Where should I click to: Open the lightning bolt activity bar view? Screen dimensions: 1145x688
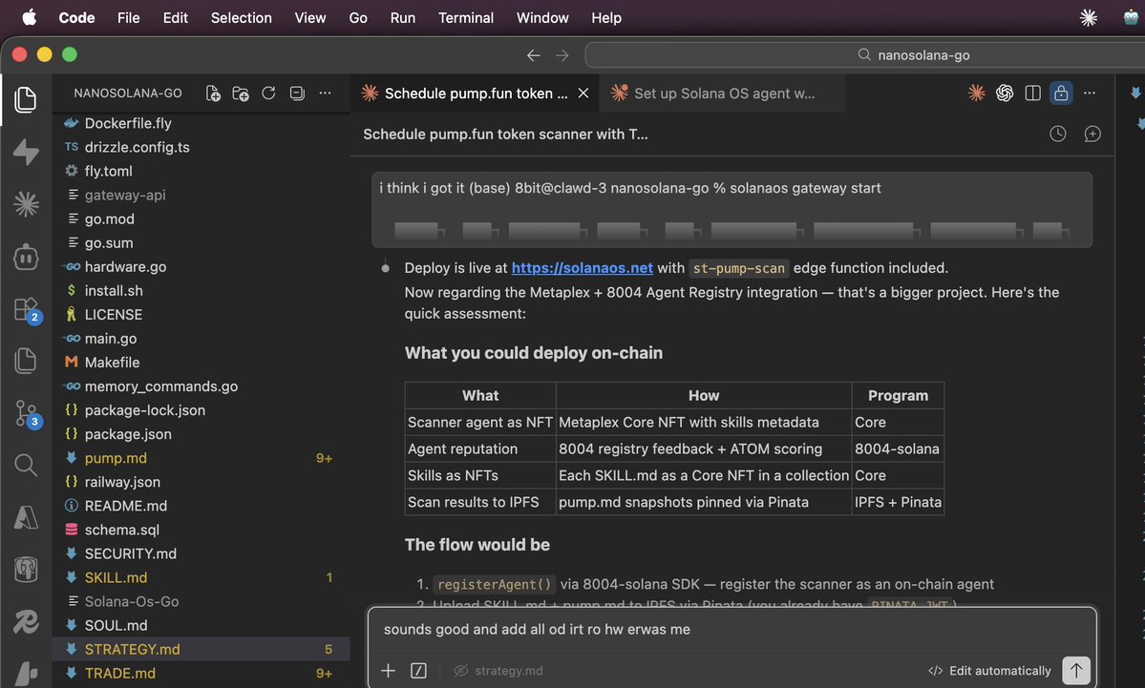tap(26, 152)
